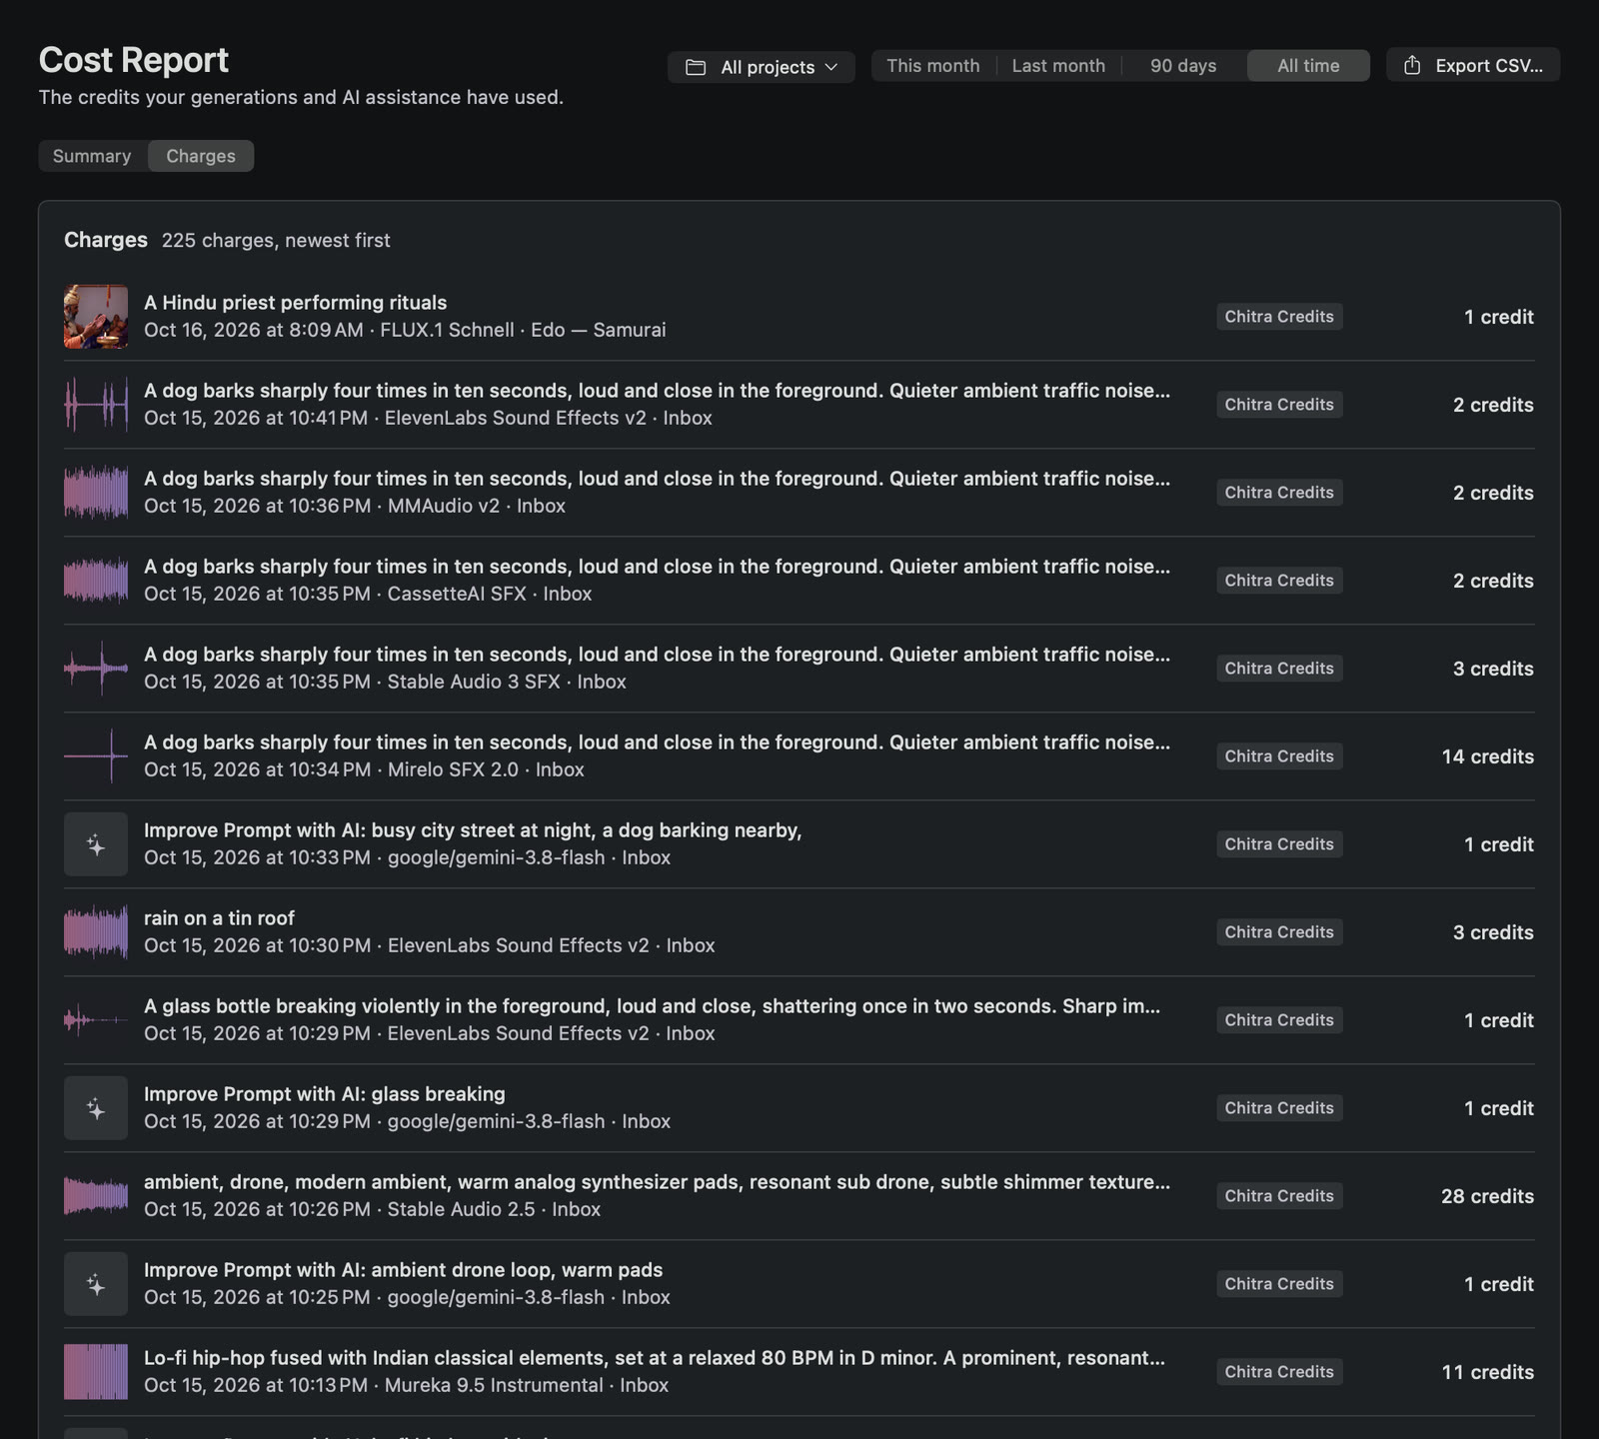
Task: Click the chevron next to All projects
Action: tap(831, 67)
